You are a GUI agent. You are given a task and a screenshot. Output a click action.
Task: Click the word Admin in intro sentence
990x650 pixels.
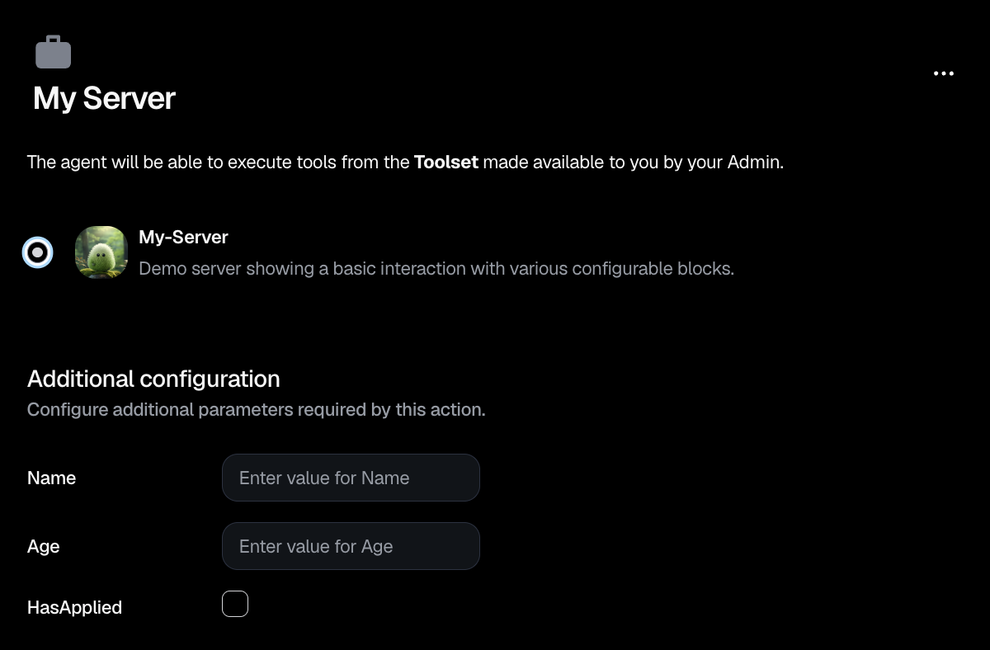pos(754,162)
